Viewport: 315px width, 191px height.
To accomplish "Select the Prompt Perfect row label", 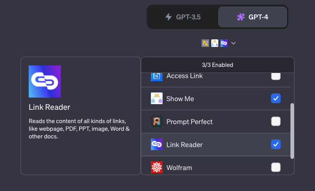I will pyautogui.click(x=189, y=122).
